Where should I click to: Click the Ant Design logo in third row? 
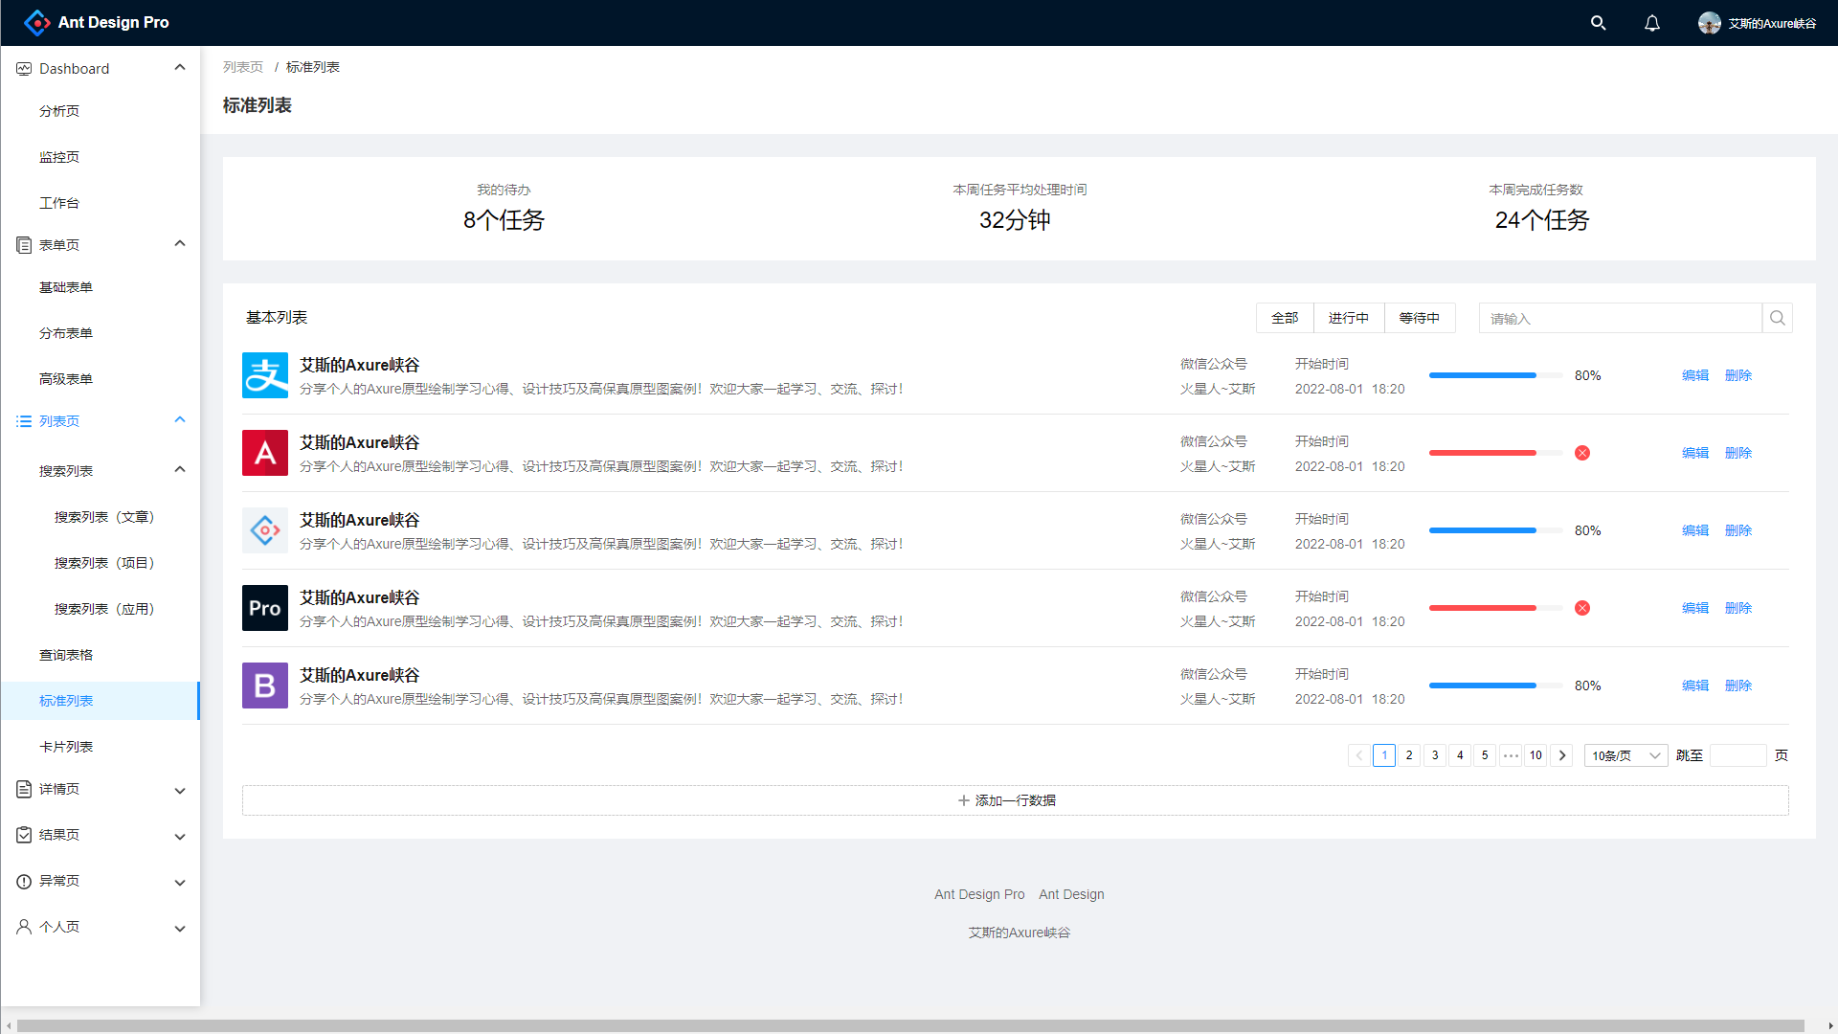[265, 530]
